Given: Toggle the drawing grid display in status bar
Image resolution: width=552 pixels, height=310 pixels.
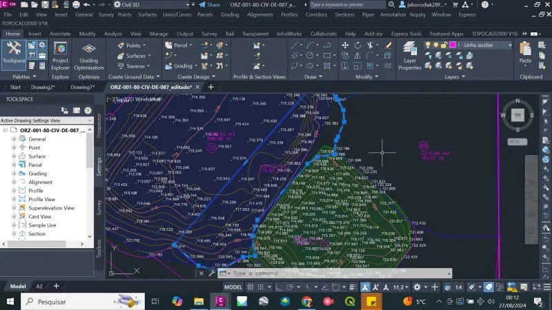Looking at the screenshot, I should pyautogui.click(x=250, y=287).
